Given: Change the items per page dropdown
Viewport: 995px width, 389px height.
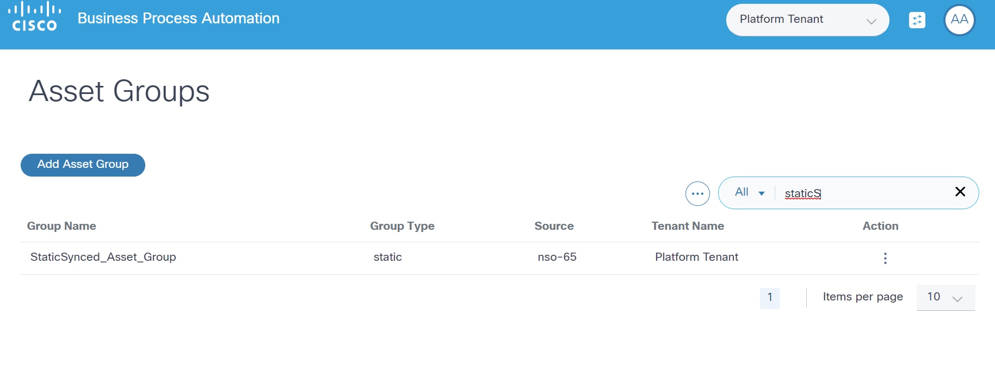Looking at the screenshot, I should pyautogui.click(x=945, y=297).
